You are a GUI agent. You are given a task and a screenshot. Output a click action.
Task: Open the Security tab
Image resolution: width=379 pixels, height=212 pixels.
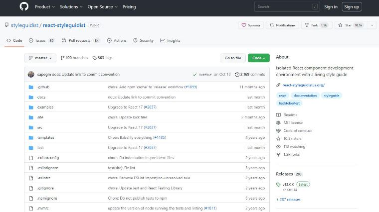tap(143, 40)
